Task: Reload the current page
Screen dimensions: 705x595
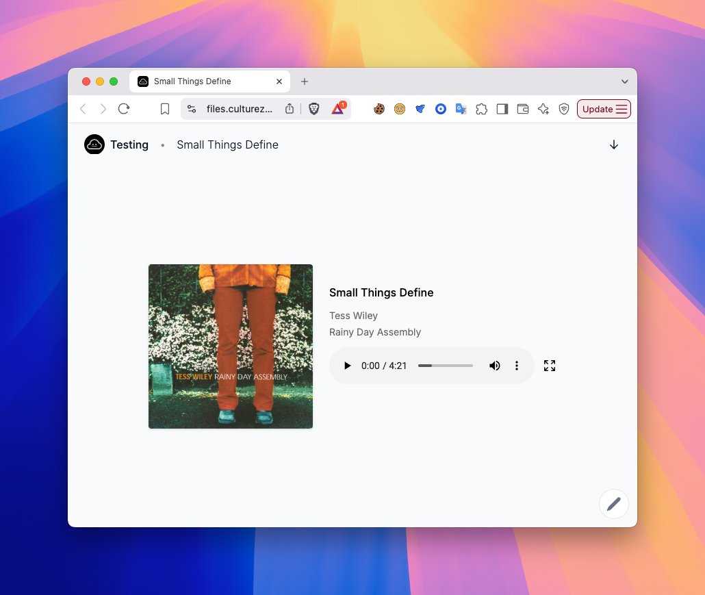Action: point(124,109)
